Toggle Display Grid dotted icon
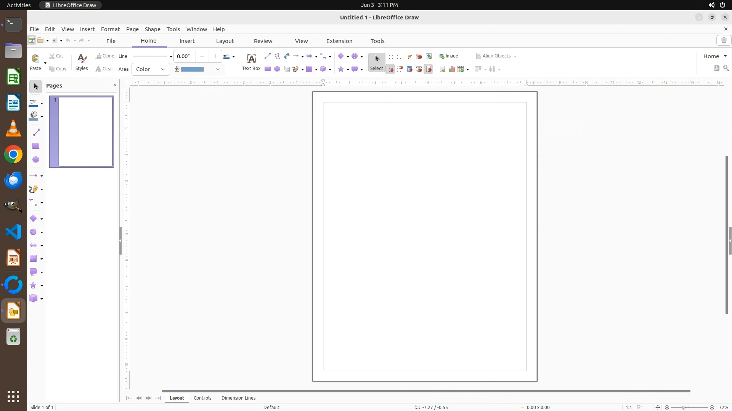 click(x=390, y=56)
